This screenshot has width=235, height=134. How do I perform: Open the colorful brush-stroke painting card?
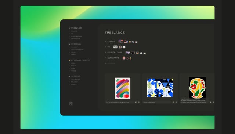click(x=123, y=88)
